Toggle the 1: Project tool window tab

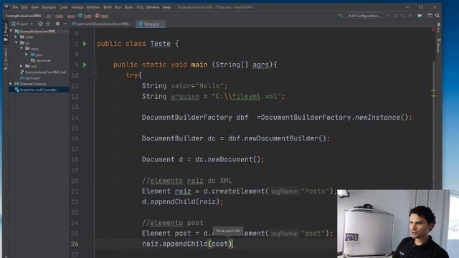[6, 32]
